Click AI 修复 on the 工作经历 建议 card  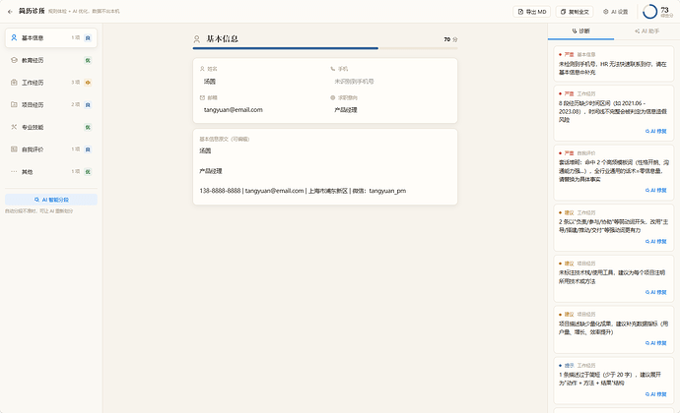(655, 242)
